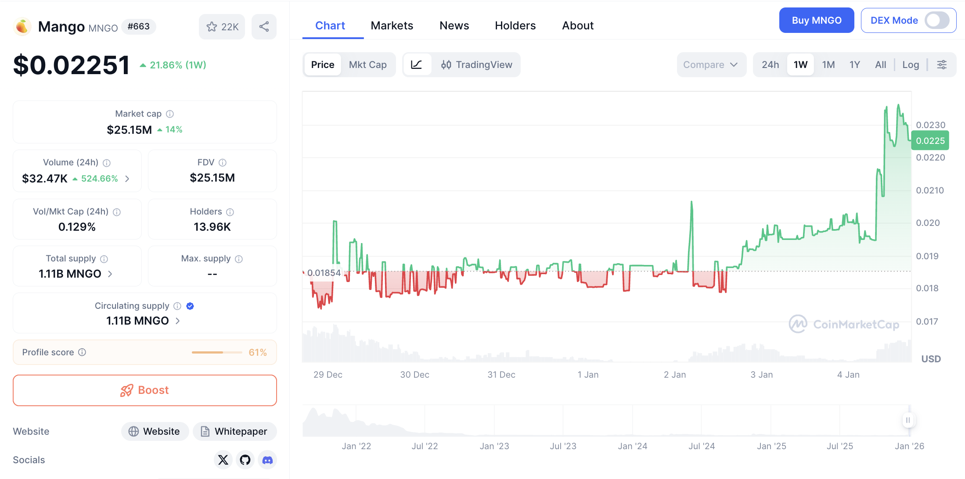Select the line chart view icon
This screenshot has width=965, height=479.
click(417, 65)
